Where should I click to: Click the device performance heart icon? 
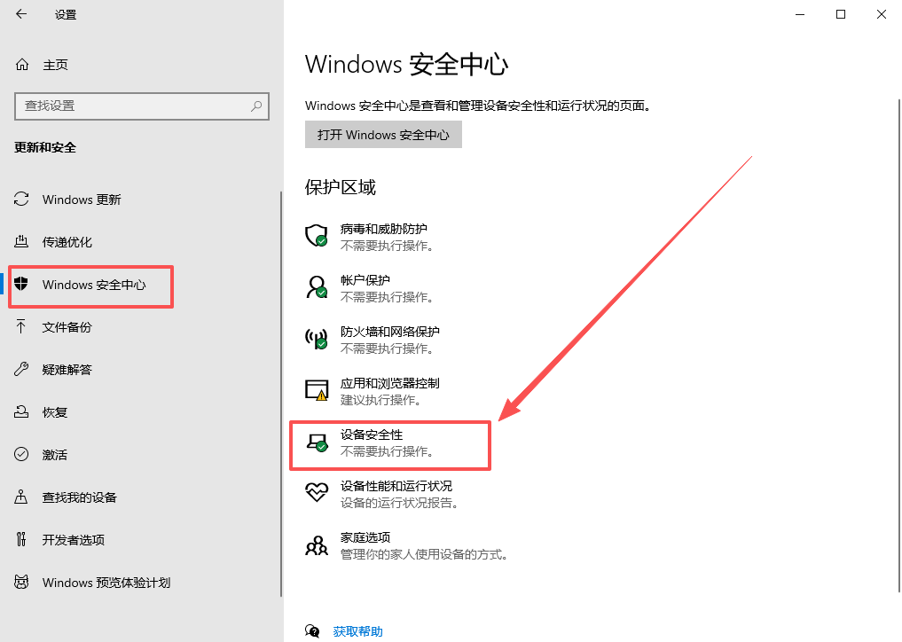[317, 493]
